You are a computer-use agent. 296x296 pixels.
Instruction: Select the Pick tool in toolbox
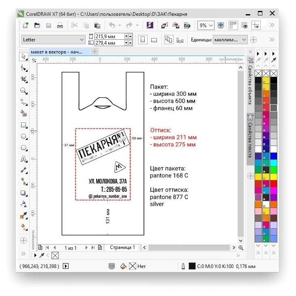[x=24, y=56]
